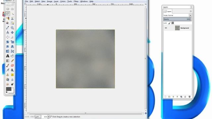
Task: Open the View menu
Action: (x=43, y=1)
